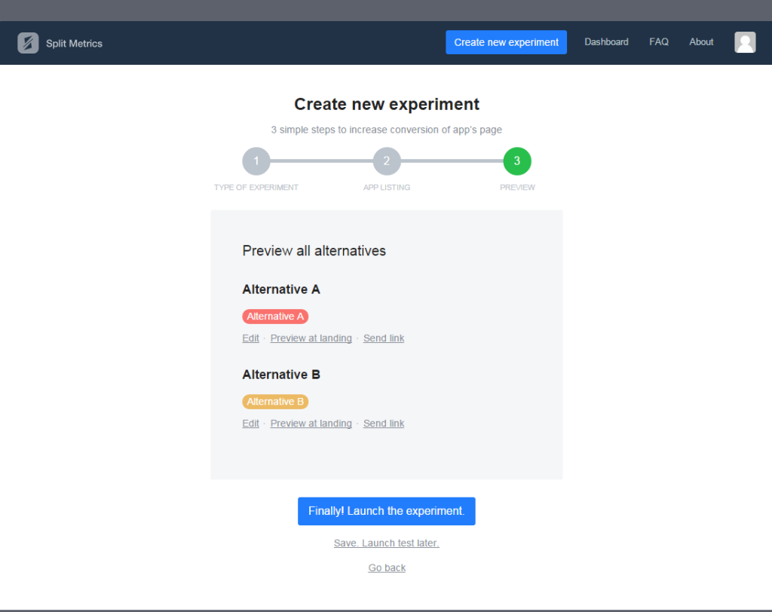Viewport: 772px width, 612px height.
Task: Click step 3 Preview circle
Action: 517,161
